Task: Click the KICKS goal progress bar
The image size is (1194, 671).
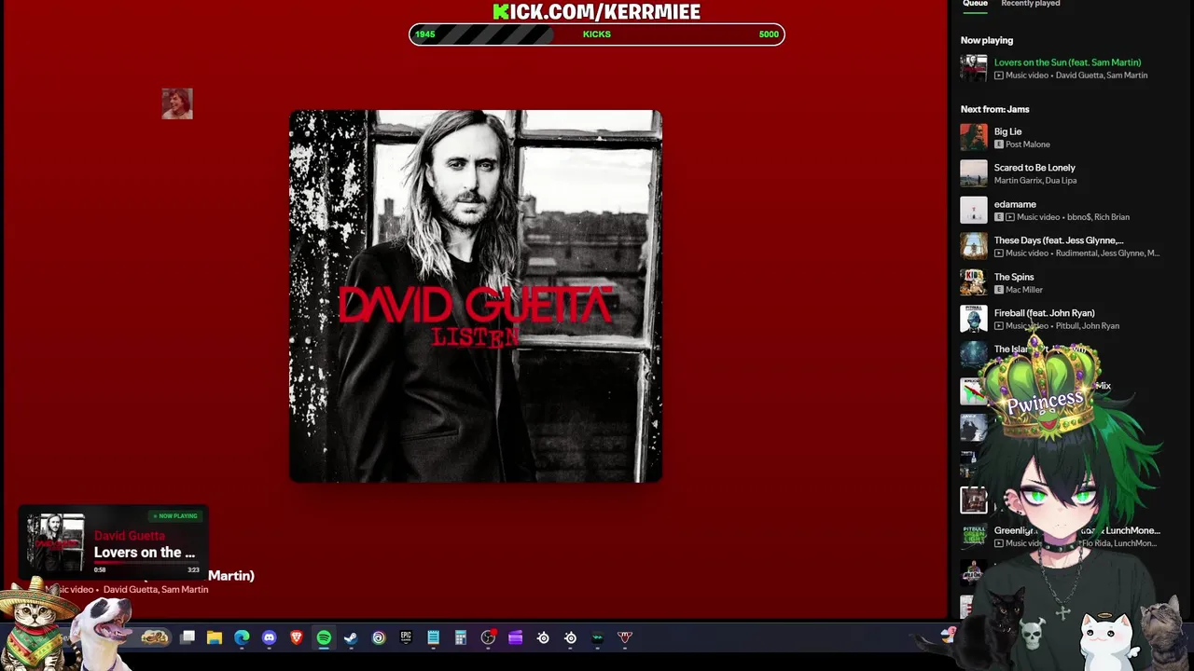Action: (597, 34)
